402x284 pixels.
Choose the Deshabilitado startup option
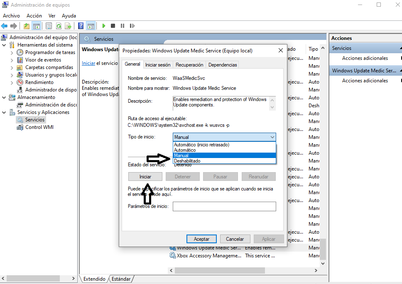(224, 161)
